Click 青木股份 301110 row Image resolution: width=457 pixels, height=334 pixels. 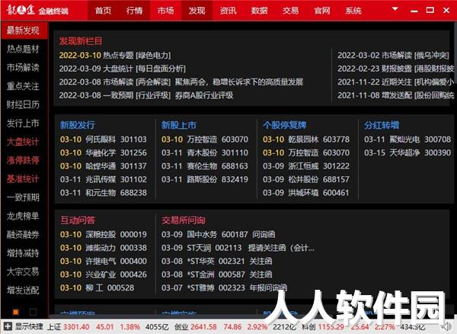pos(205,153)
